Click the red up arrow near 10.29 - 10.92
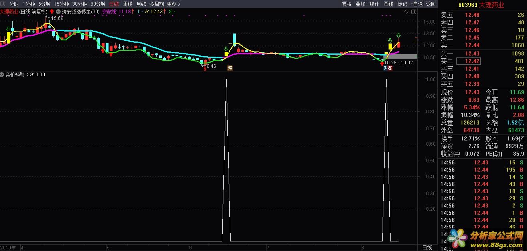The image size is (527, 251). (x=382, y=63)
